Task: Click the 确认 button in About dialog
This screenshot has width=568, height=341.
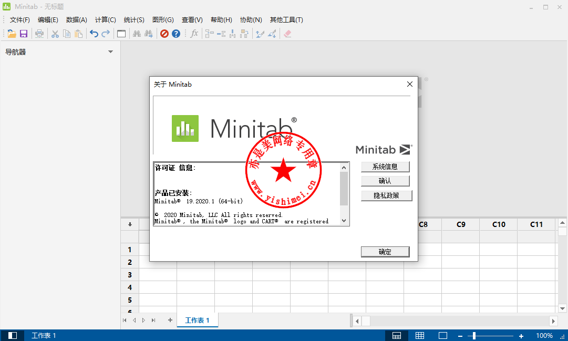Action: [386, 181]
